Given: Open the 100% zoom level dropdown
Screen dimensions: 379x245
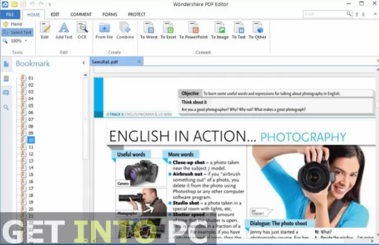Looking at the screenshot, I should pos(26,41).
